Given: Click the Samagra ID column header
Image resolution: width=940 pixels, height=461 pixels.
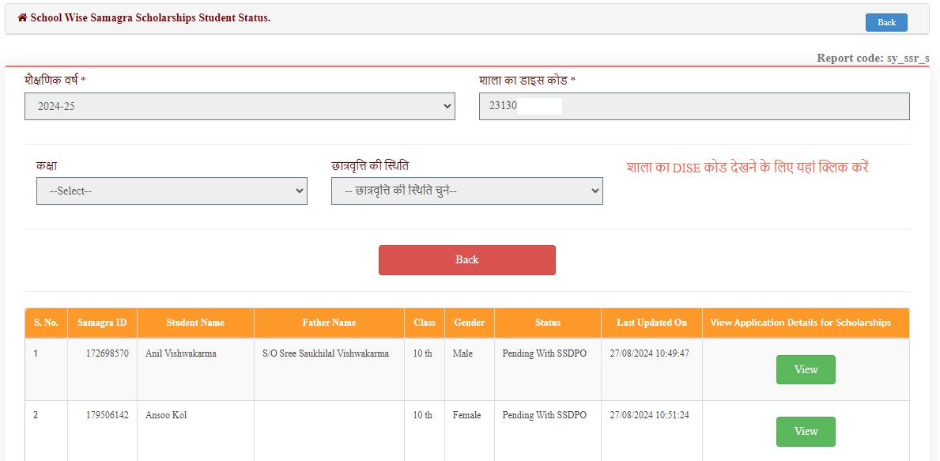Looking at the screenshot, I should [x=102, y=323].
